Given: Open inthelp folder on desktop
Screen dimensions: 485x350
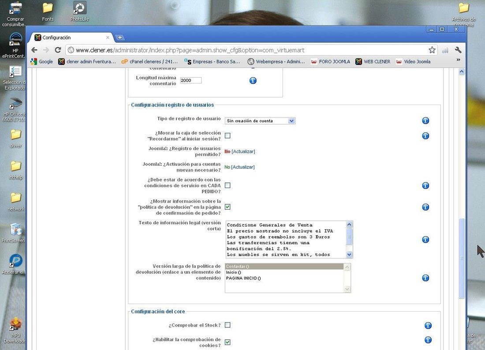Looking at the screenshot, I should pyautogui.click(x=15, y=170).
